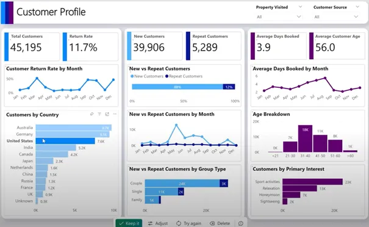Screen dimensions: 369x227
Task: Click Try again to regenerate
Action: point(188,223)
